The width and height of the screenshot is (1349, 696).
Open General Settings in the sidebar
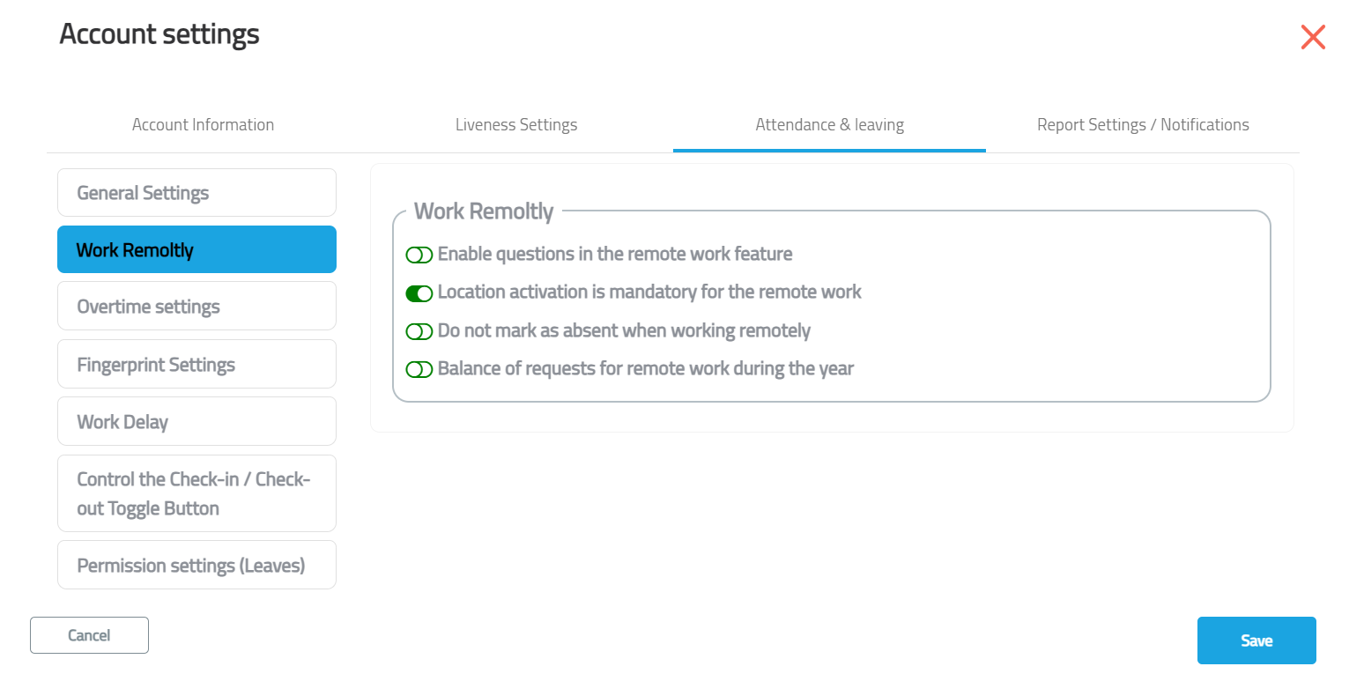pyautogui.click(x=196, y=192)
